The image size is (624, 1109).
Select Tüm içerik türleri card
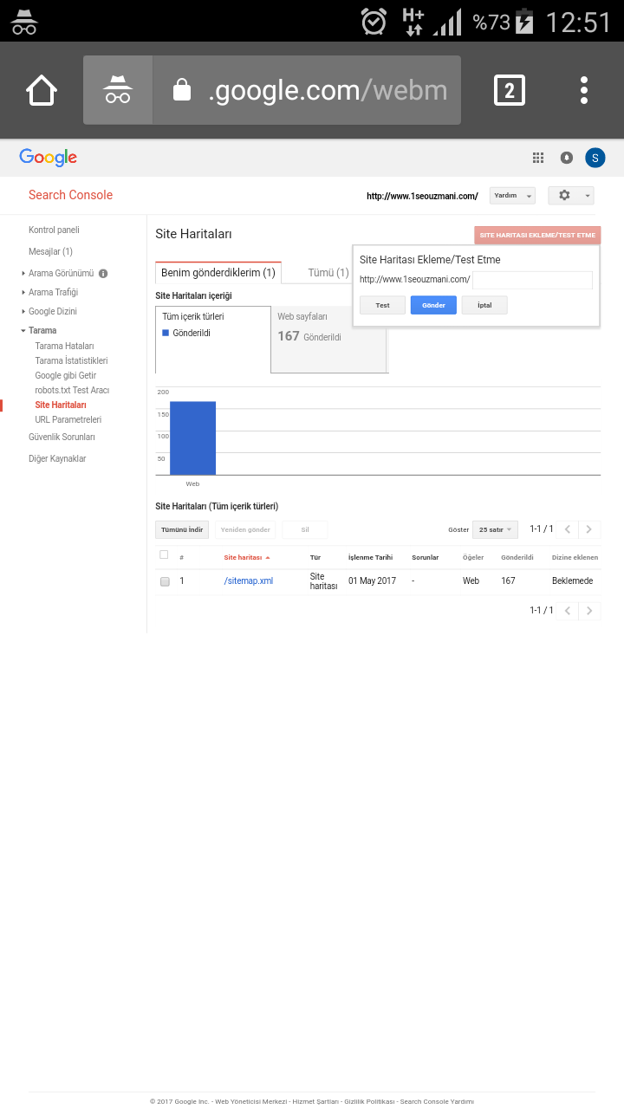(x=213, y=340)
